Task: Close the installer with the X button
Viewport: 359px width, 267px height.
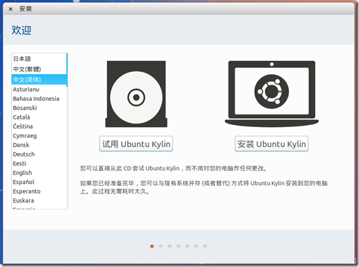Action: [10, 9]
